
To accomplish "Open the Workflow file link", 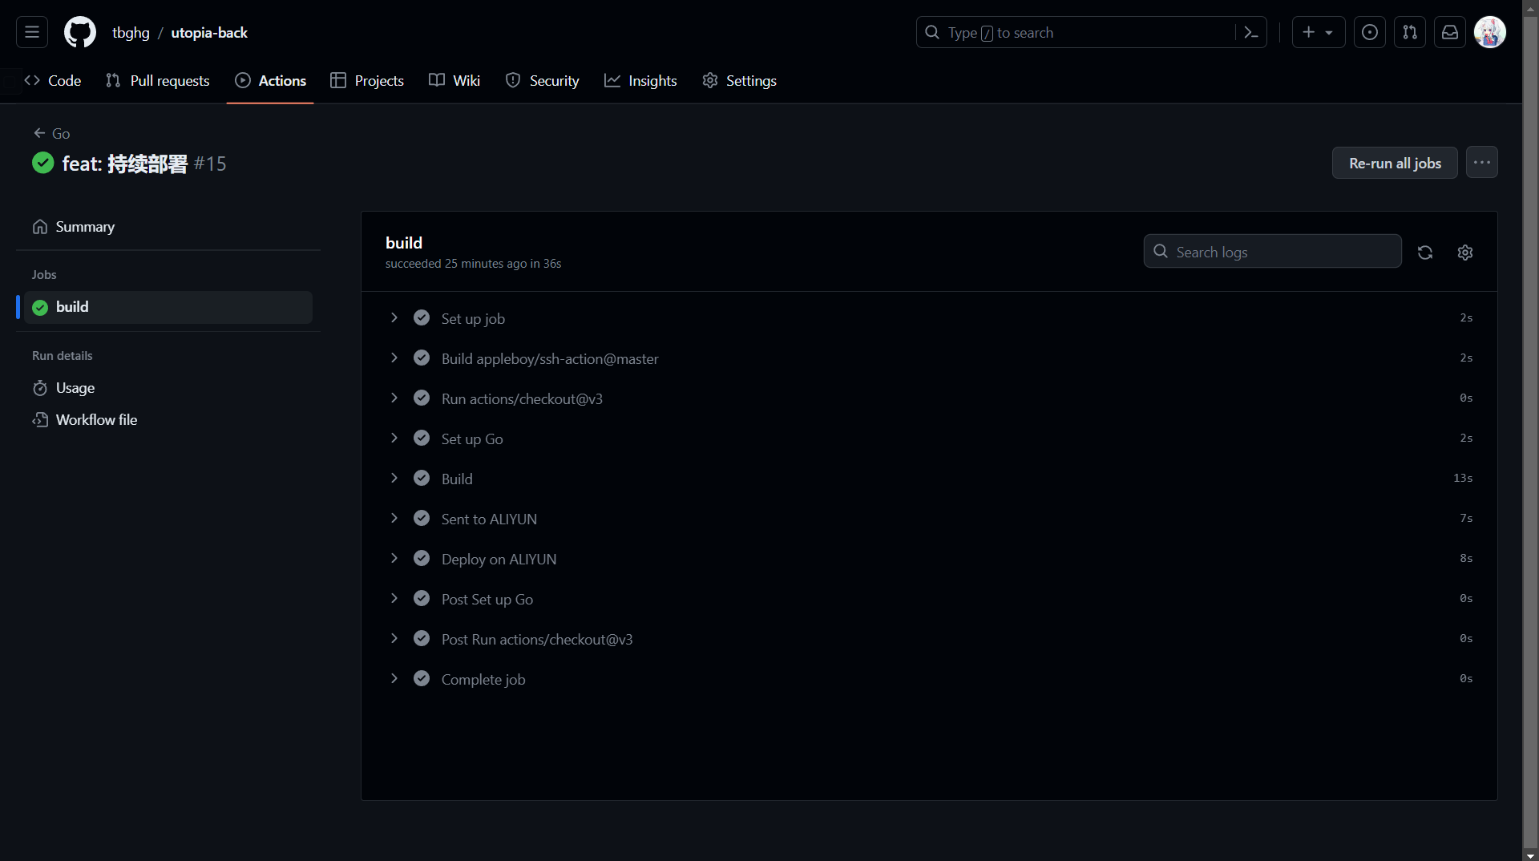I will point(96,420).
